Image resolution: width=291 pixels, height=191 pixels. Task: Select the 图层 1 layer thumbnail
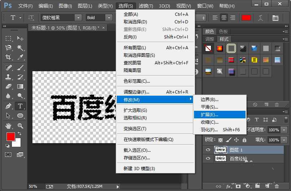point(220,150)
